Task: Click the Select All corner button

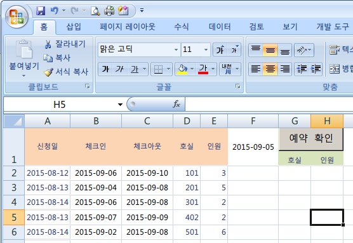Action: (x=14, y=121)
